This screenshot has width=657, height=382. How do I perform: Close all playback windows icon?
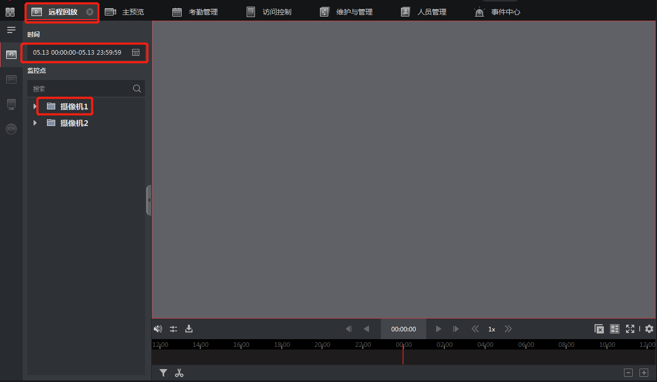(599, 329)
